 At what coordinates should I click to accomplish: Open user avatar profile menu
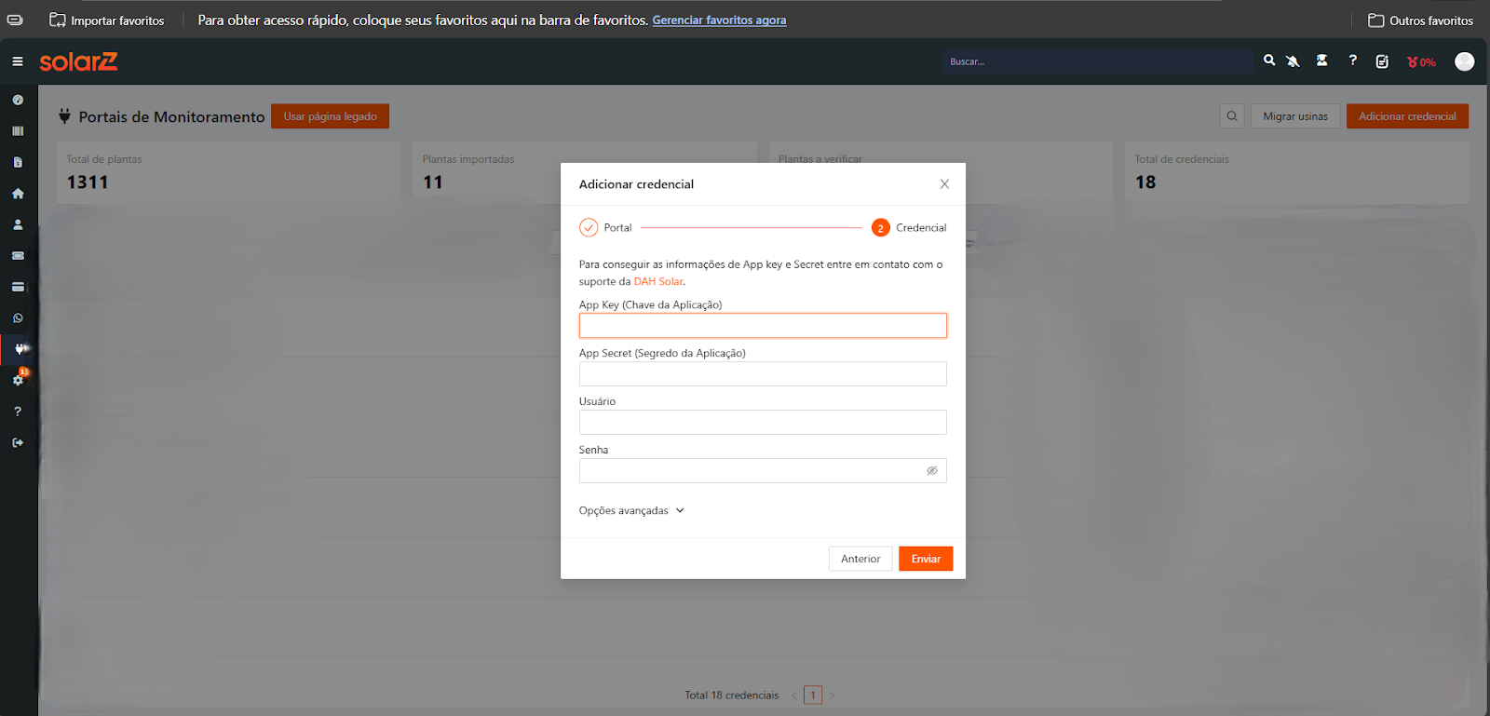(x=1464, y=61)
